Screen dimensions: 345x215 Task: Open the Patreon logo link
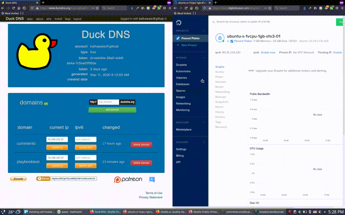tap(128, 180)
